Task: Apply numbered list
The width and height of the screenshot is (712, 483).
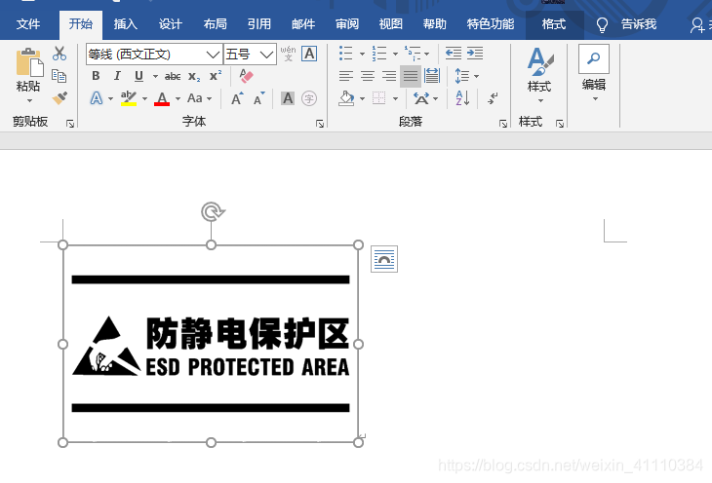Action: coord(379,54)
